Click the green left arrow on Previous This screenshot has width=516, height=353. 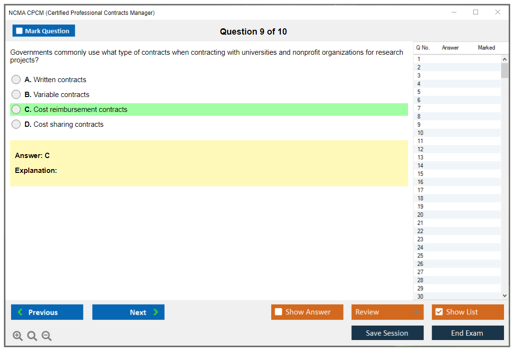point(20,312)
